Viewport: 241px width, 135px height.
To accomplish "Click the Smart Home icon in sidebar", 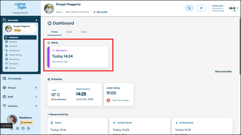I will (x=6, y=59).
